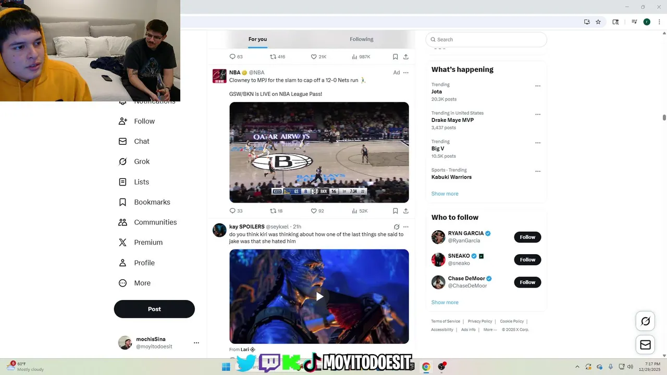Open the Chrome three-dot menu
The image size is (667, 375).
[x=659, y=22]
